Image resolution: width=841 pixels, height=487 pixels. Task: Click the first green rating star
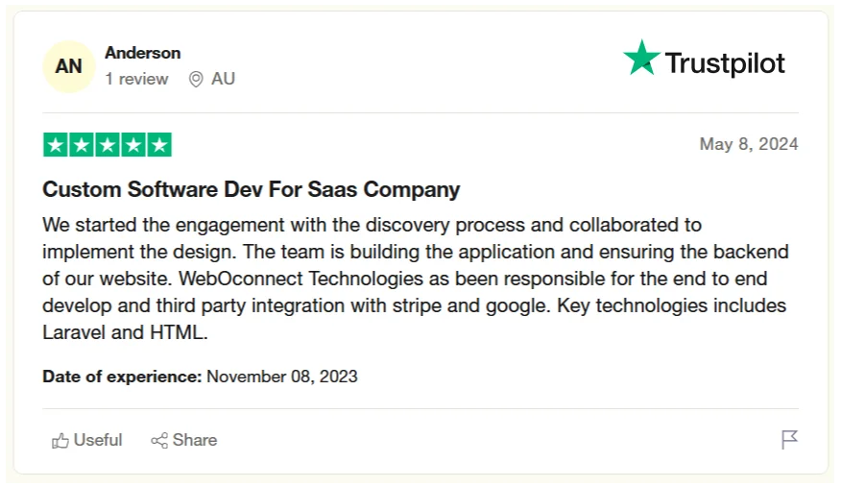(x=56, y=145)
